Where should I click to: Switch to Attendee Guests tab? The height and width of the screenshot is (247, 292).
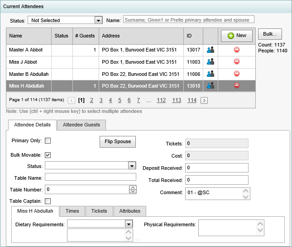pos(81,125)
